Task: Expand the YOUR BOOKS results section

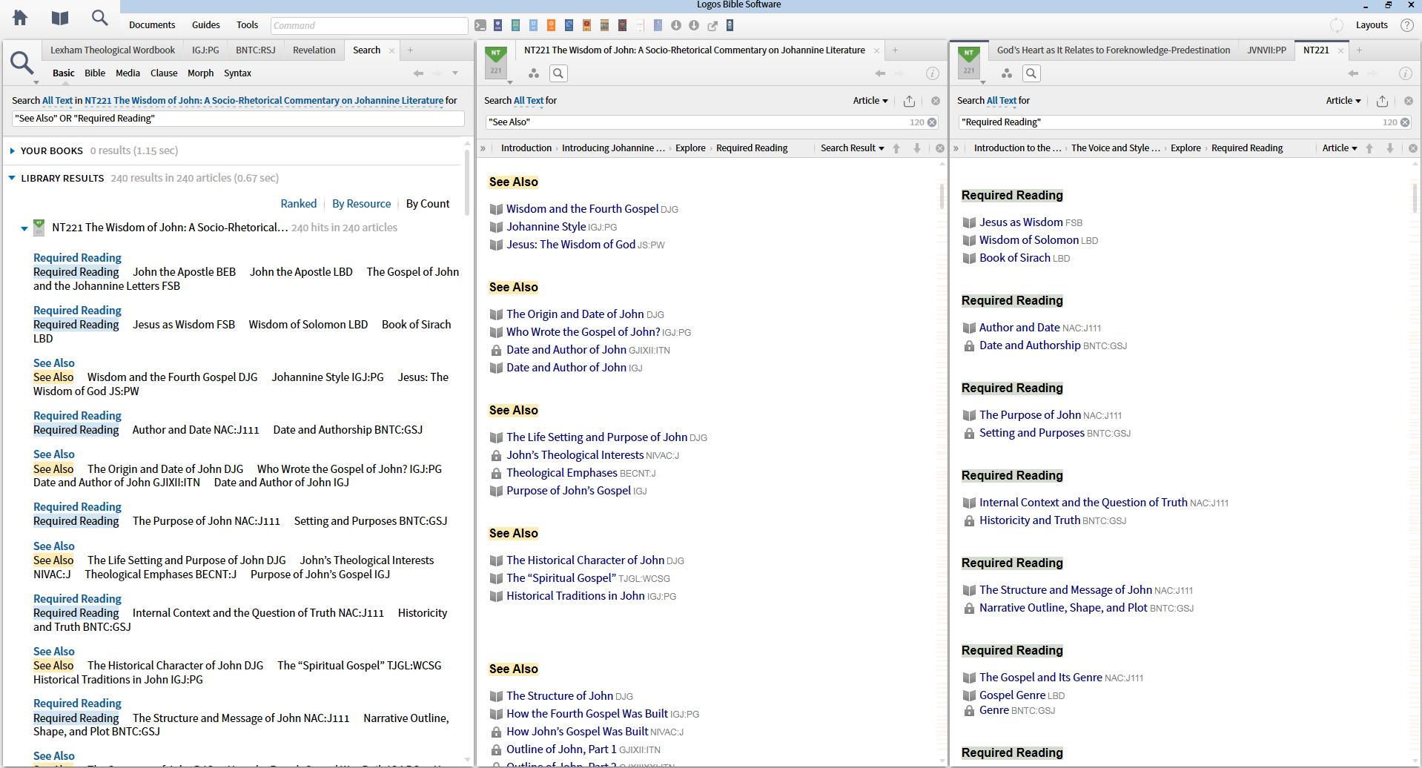Action: tap(13, 151)
